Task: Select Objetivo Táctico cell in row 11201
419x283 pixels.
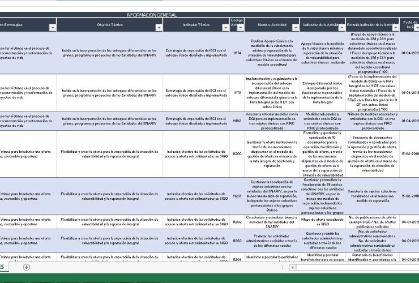Action: (110, 196)
